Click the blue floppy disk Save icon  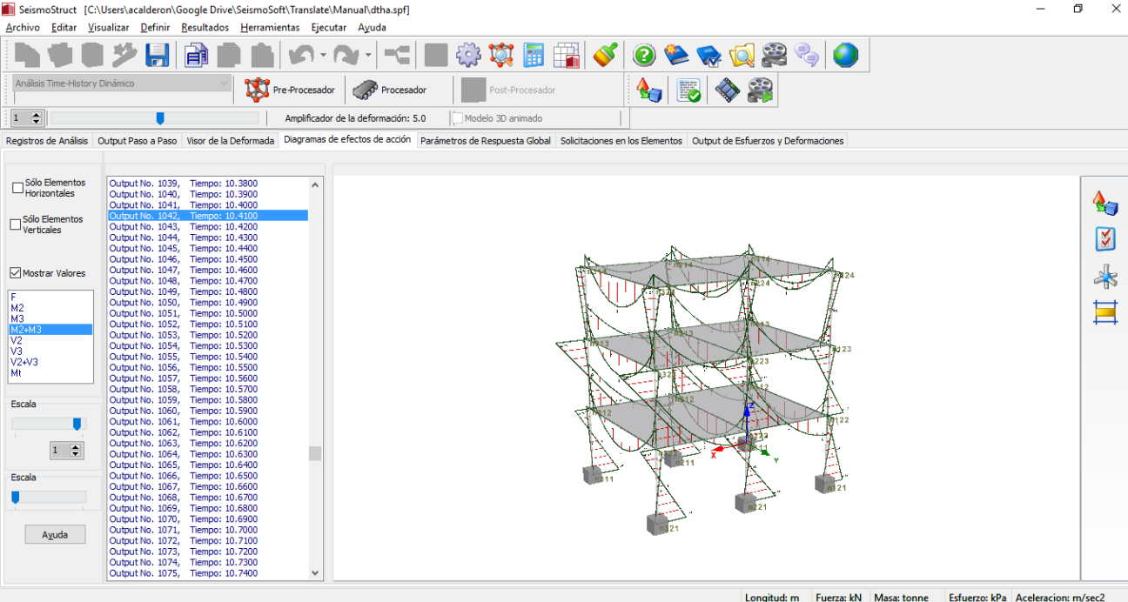point(158,56)
